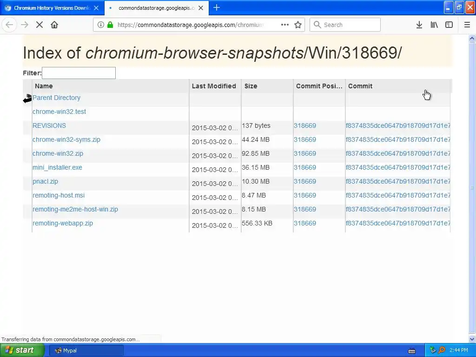Screen dimensions: 476x357
Task: Click scrollbar down arrow on page
Action: click(x=472, y=339)
